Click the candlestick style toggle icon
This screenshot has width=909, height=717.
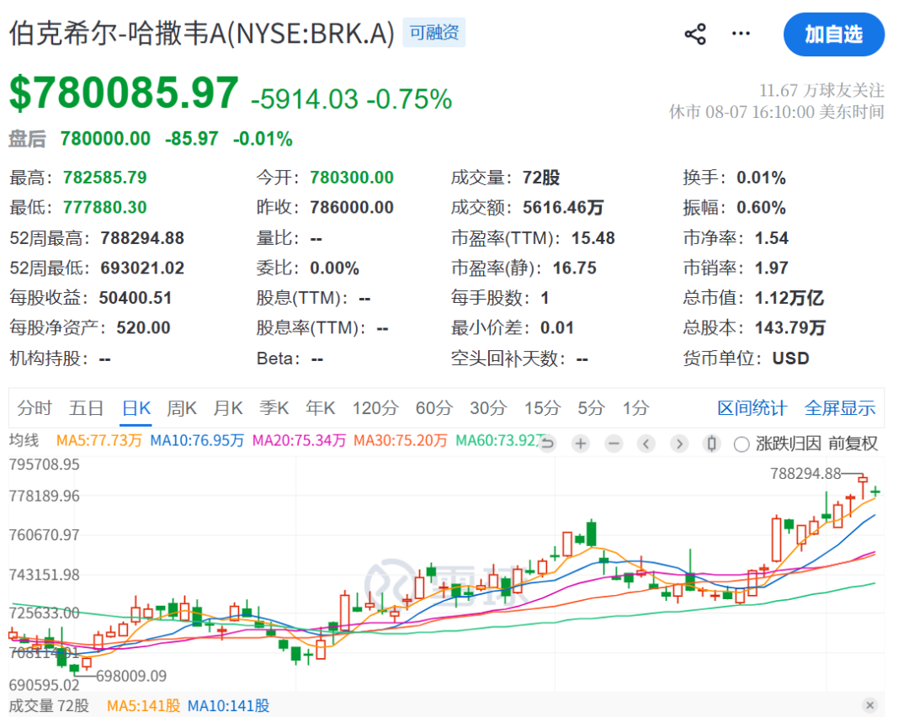711,444
